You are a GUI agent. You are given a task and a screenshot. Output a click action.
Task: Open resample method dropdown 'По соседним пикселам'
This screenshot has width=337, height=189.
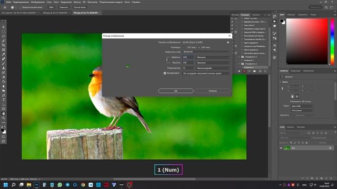206,73
